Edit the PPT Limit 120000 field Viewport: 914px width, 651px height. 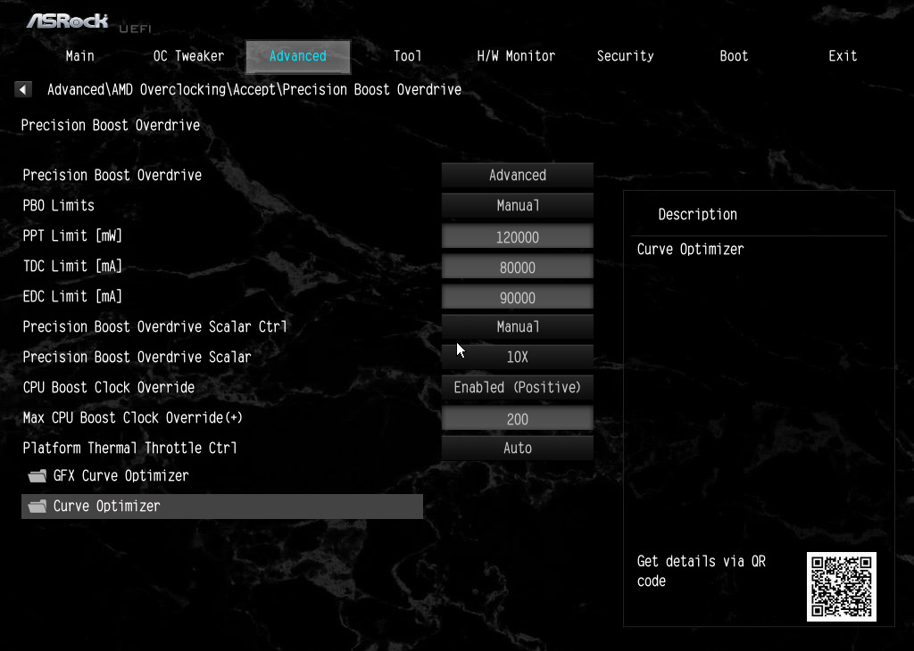tap(517, 237)
